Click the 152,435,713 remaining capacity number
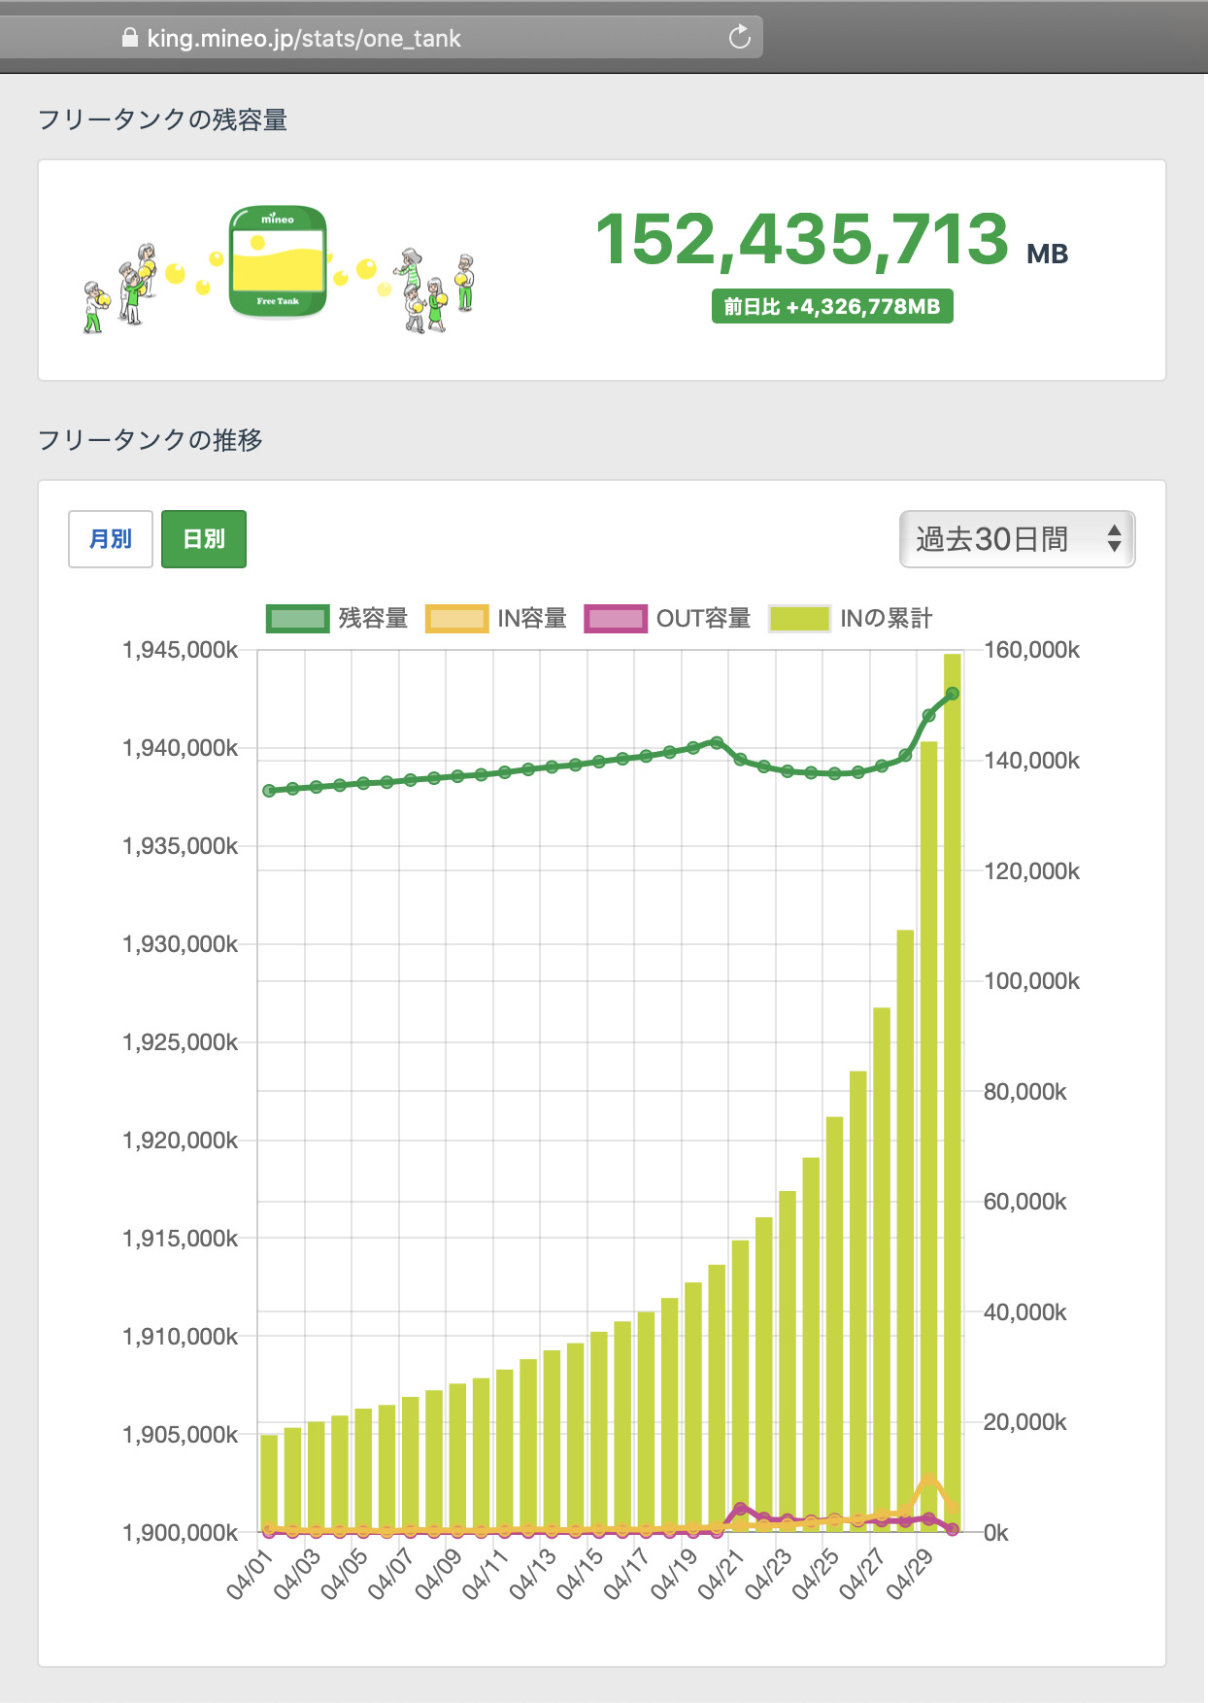 (802, 239)
